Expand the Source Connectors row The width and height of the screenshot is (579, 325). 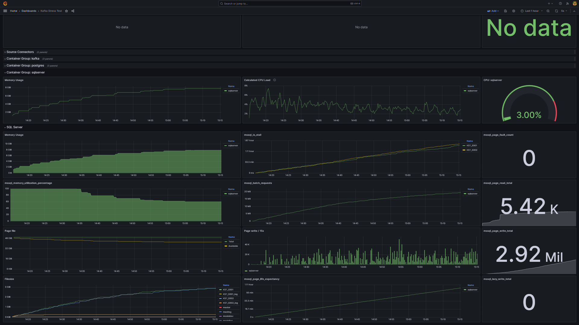tap(20, 52)
